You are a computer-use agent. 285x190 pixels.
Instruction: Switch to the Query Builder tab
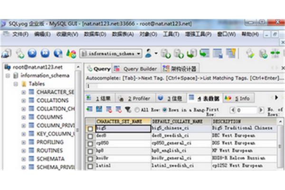tap(136, 69)
